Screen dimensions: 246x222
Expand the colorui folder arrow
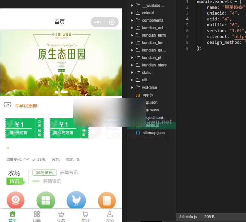[132, 13]
